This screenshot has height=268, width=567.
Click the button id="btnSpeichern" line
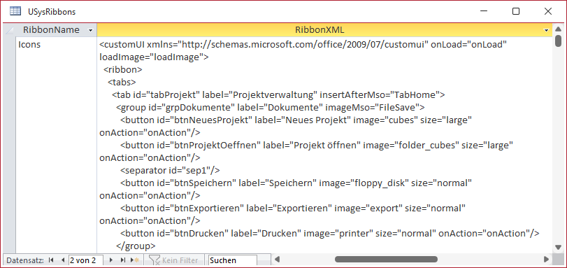[x=296, y=183]
